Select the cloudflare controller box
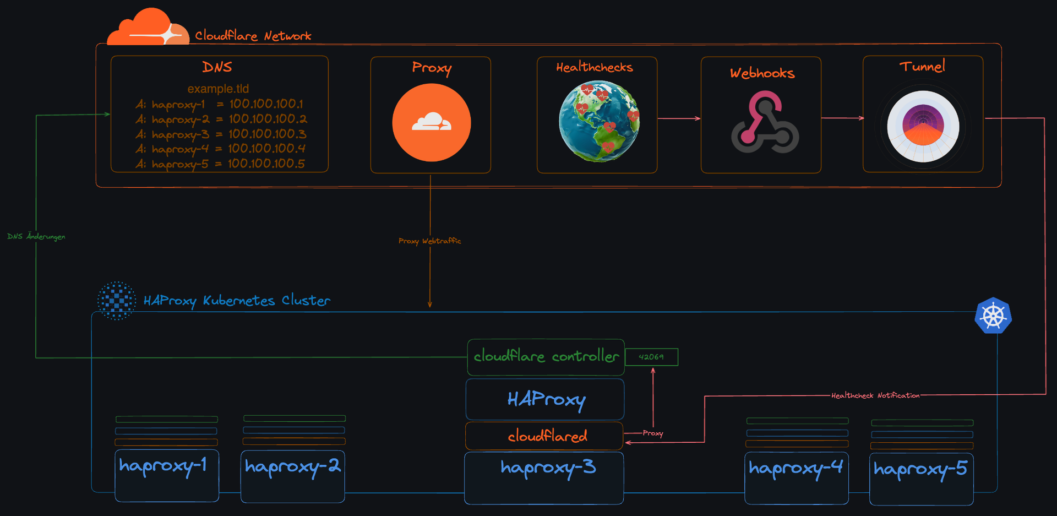The height and width of the screenshot is (516, 1057). click(x=546, y=357)
